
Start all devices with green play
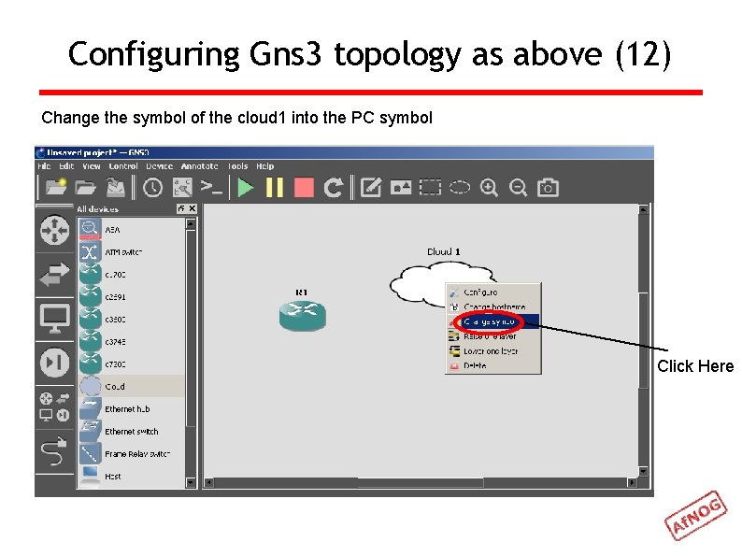click(245, 188)
